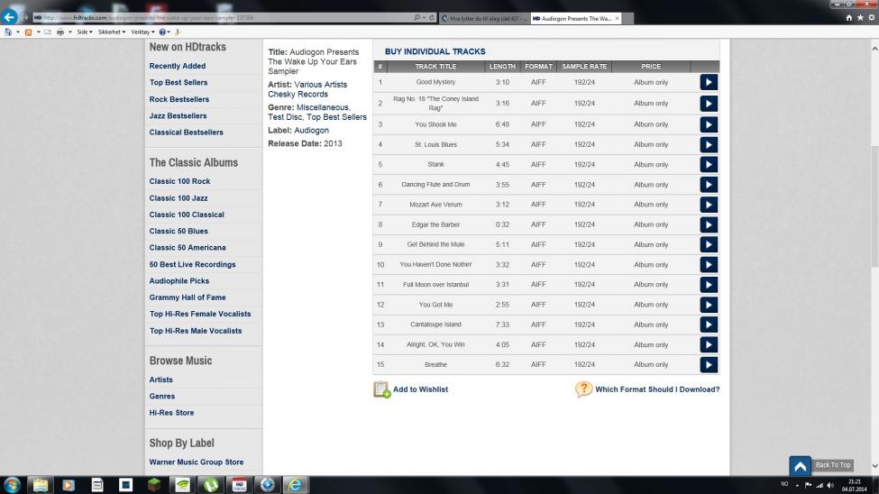The image size is (879, 494).
Task: Open Hi-Res Store link
Action: [171, 413]
